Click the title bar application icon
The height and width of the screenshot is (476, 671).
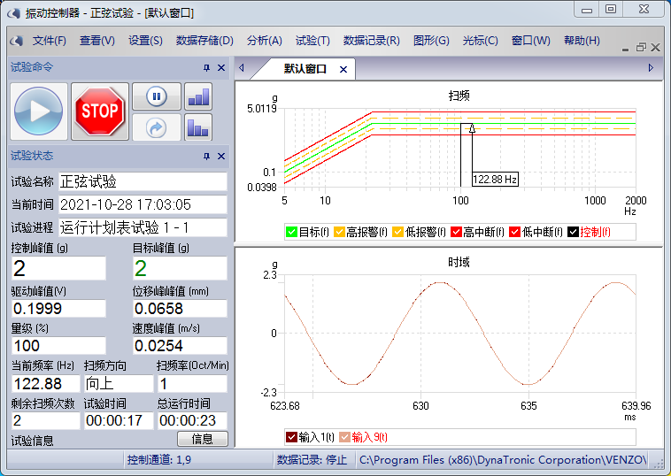[13, 13]
